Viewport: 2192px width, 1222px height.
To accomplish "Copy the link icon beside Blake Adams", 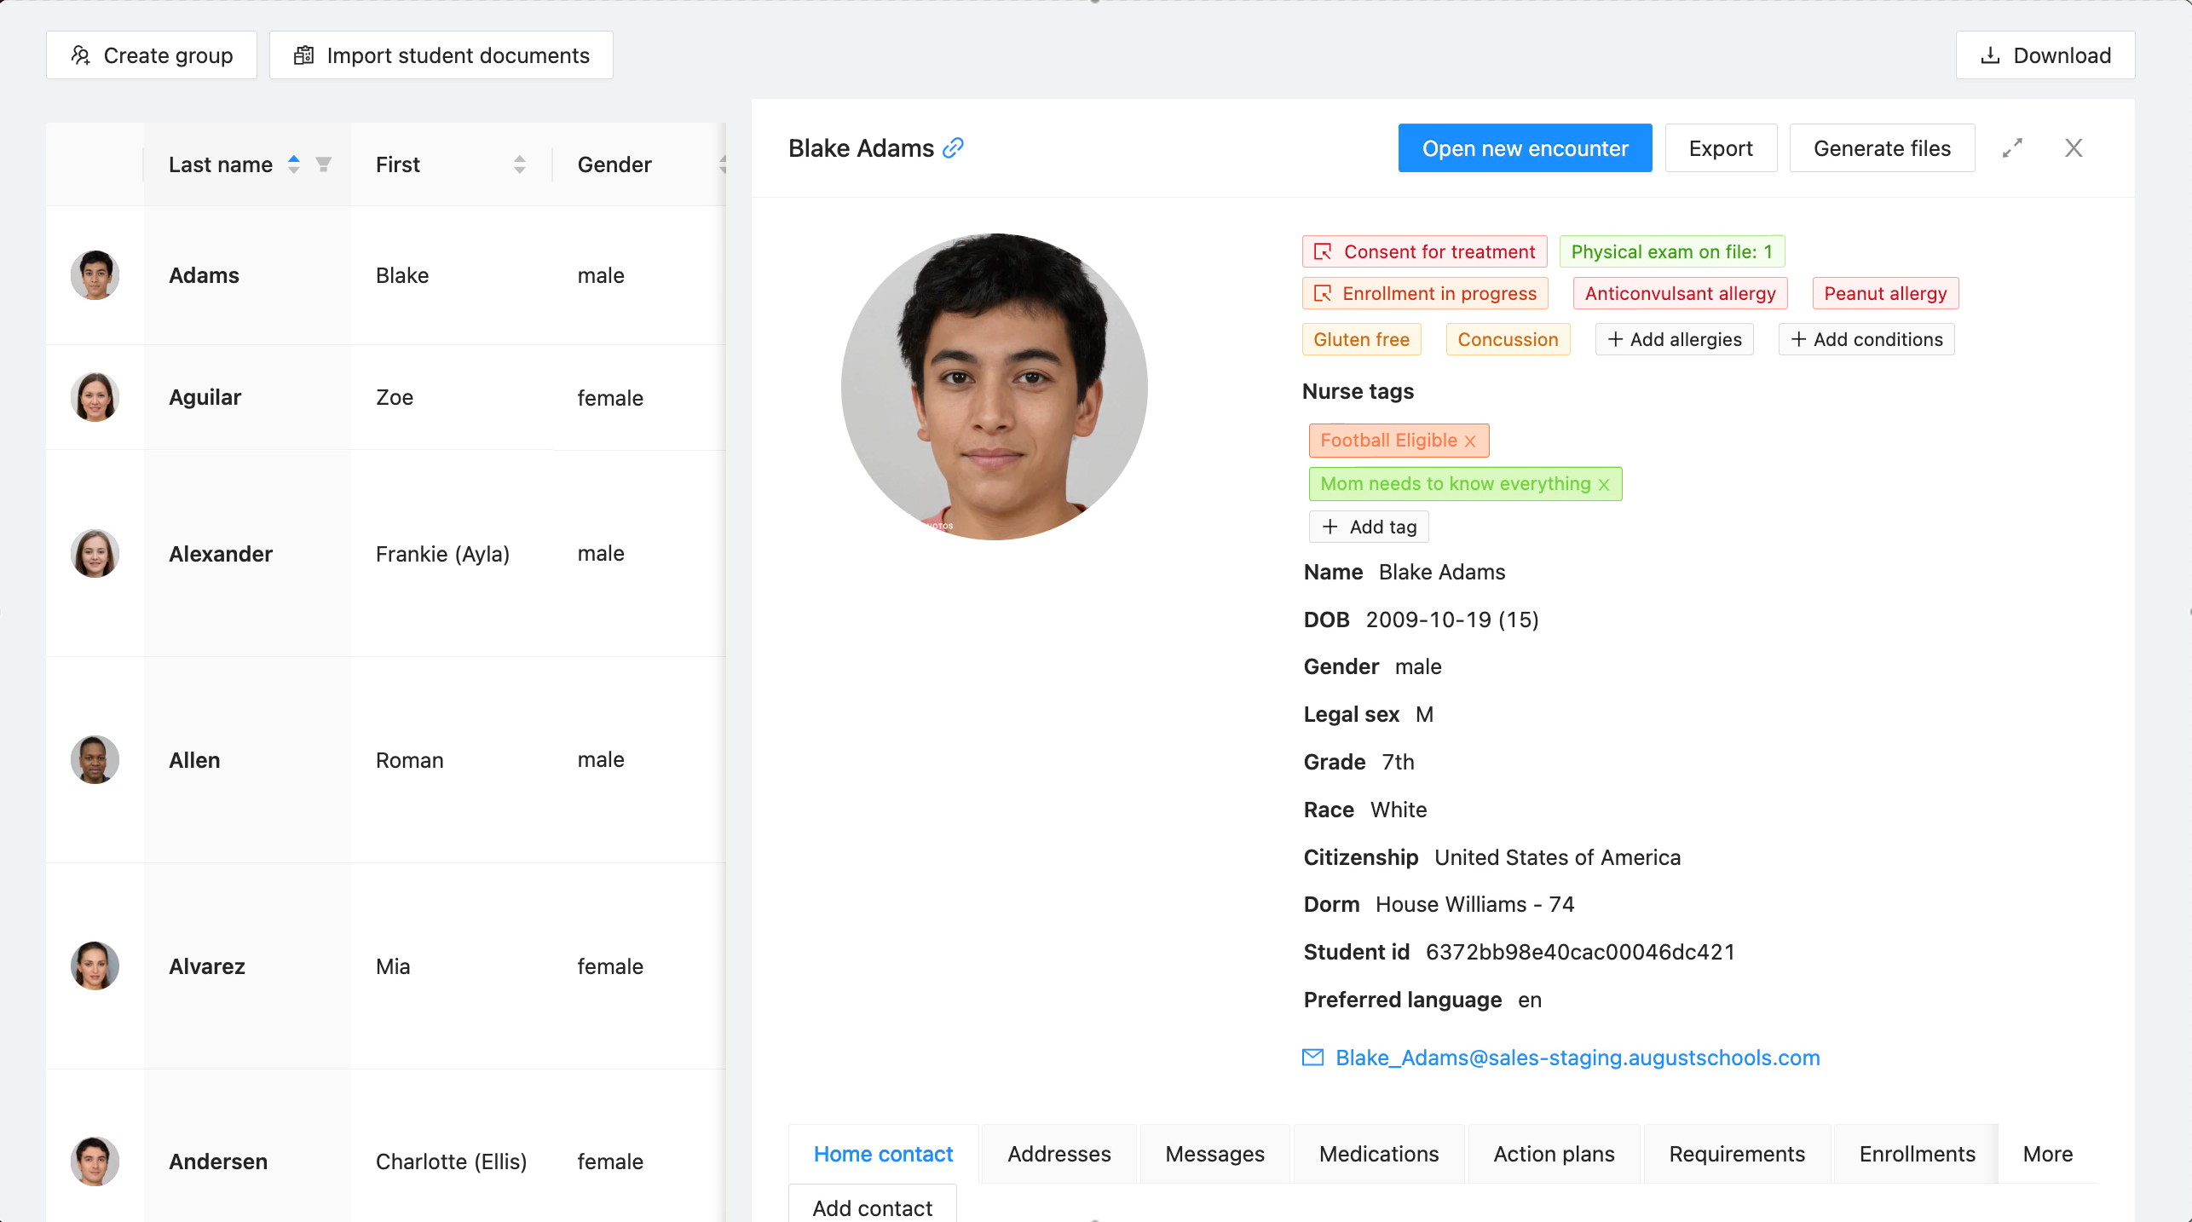I will pyautogui.click(x=953, y=148).
